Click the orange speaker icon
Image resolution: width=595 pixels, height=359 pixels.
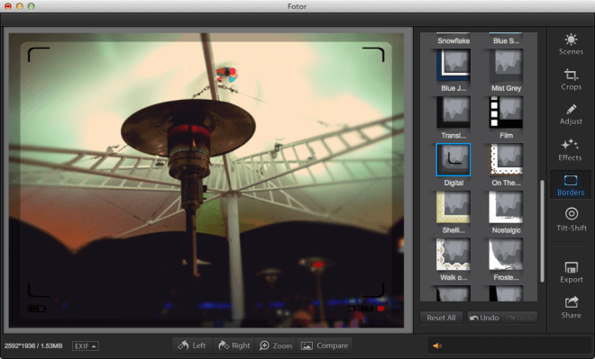(x=437, y=346)
